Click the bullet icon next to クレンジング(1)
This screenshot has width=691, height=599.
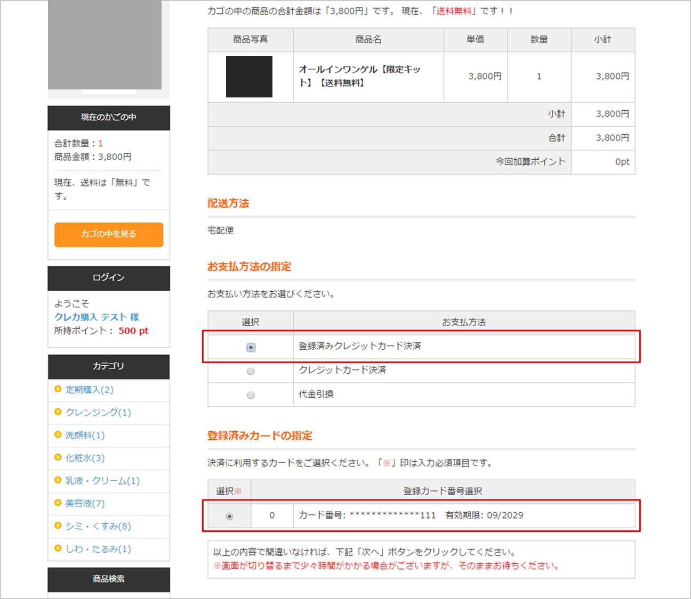58,412
